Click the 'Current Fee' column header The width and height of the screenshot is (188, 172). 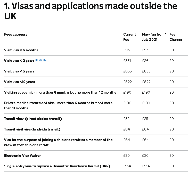(129, 37)
